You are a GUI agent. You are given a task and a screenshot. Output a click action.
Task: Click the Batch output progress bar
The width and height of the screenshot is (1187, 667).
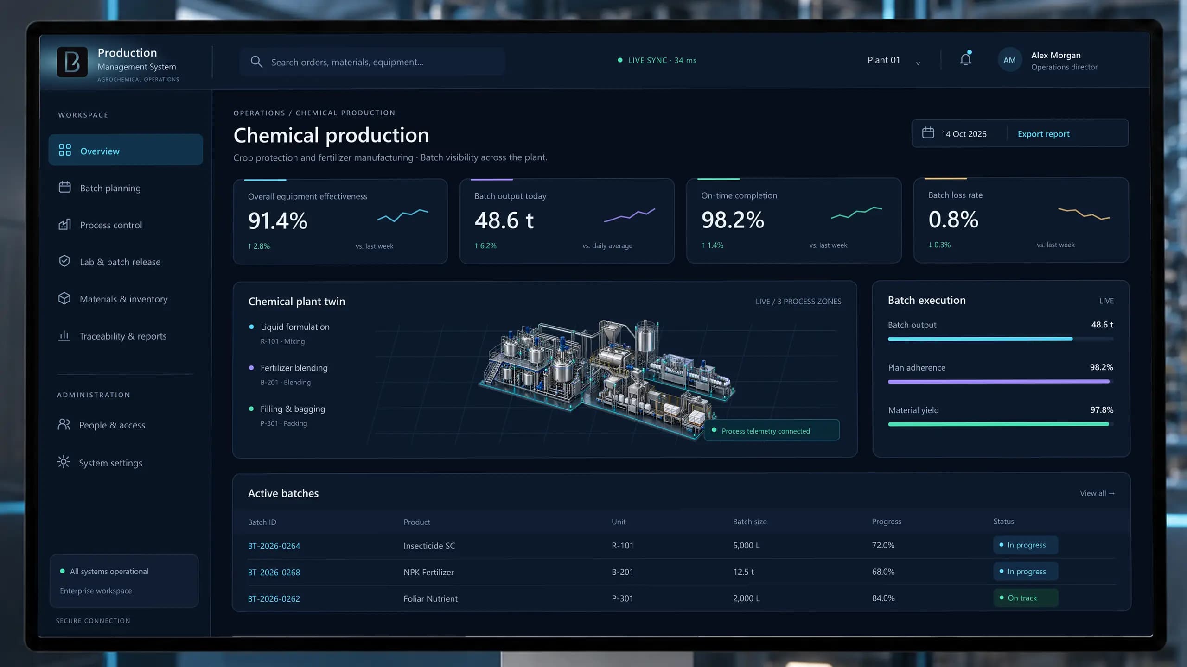click(x=1001, y=339)
